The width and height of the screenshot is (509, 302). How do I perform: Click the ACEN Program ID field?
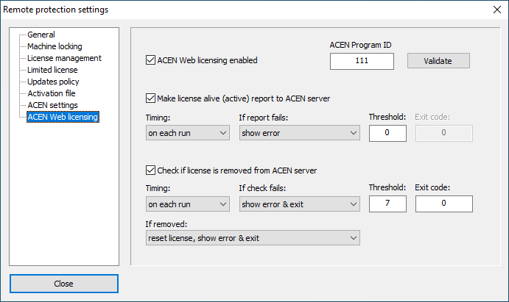pyautogui.click(x=362, y=61)
